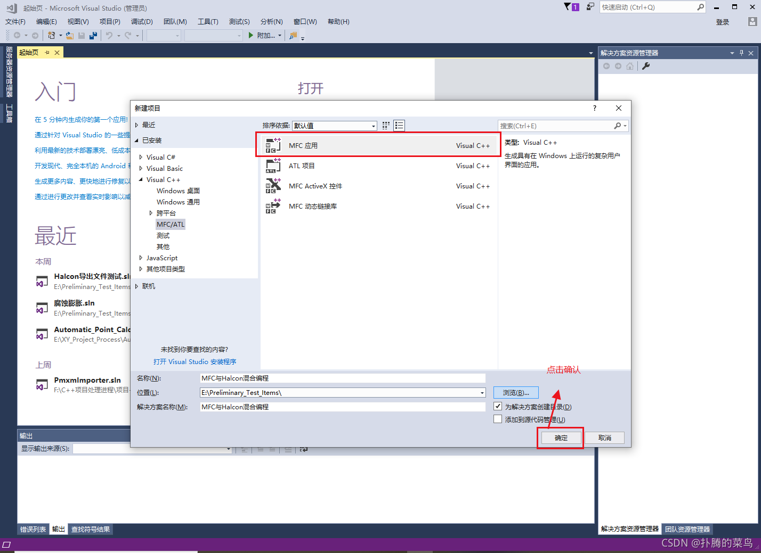Click the 名称 project name field
Image resolution: width=761 pixels, height=553 pixels.
[343, 378]
